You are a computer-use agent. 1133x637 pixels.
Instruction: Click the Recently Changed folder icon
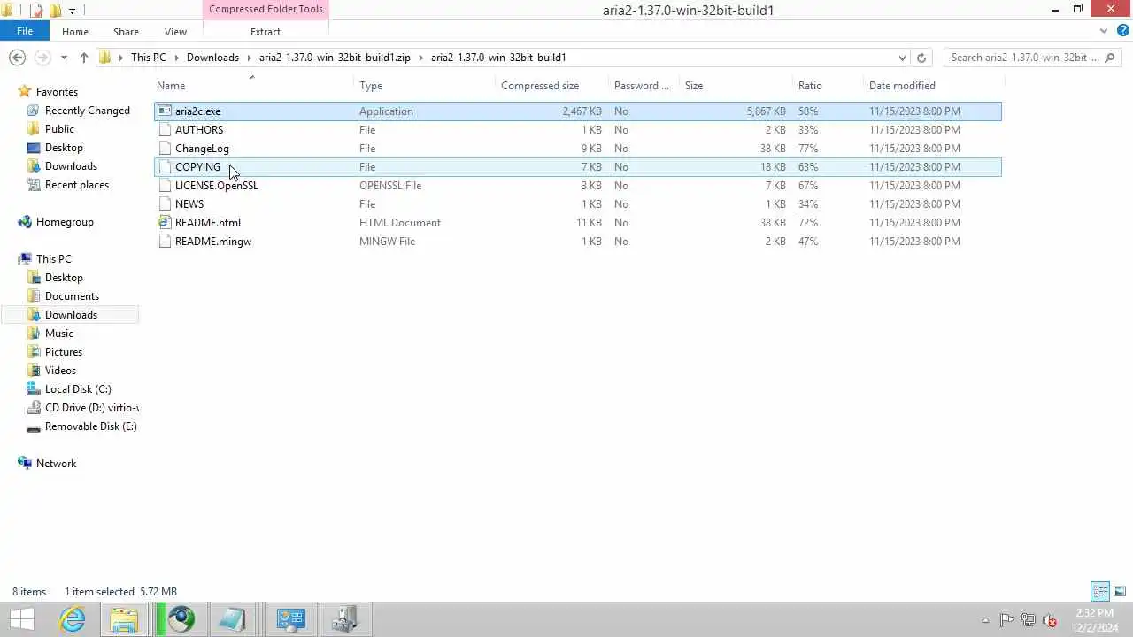[34, 111]
